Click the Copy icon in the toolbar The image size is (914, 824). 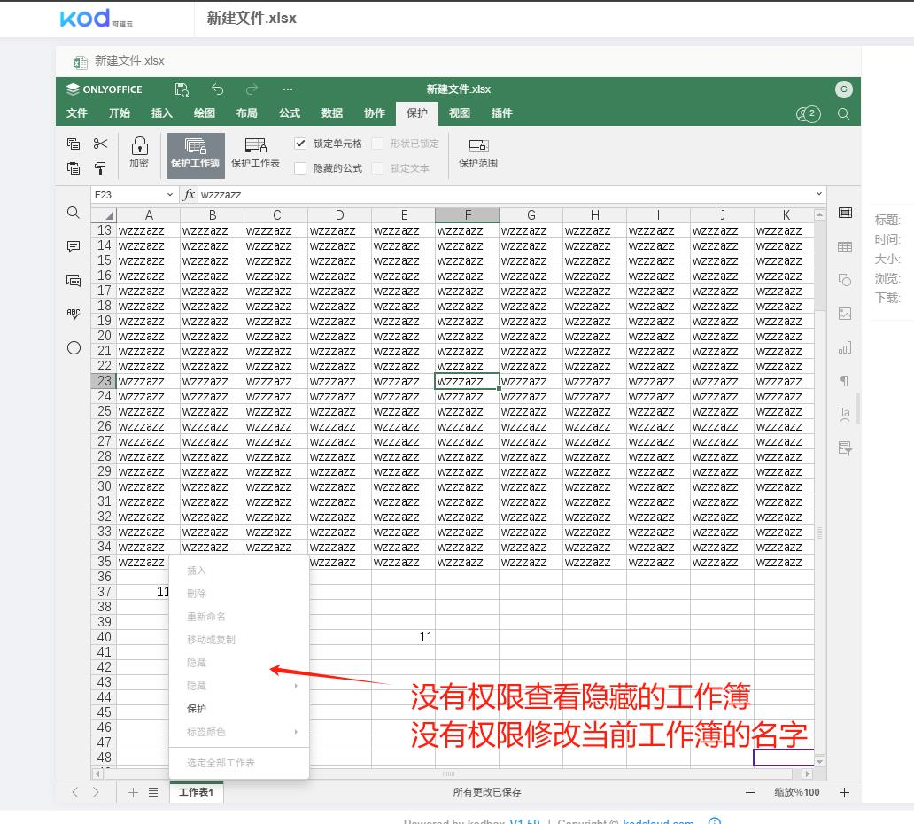[x=74, y=144]
